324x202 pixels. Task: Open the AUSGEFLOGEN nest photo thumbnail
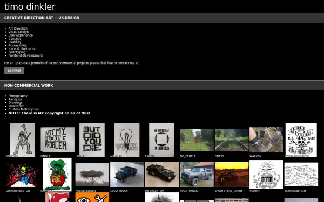tap(92, 175)
